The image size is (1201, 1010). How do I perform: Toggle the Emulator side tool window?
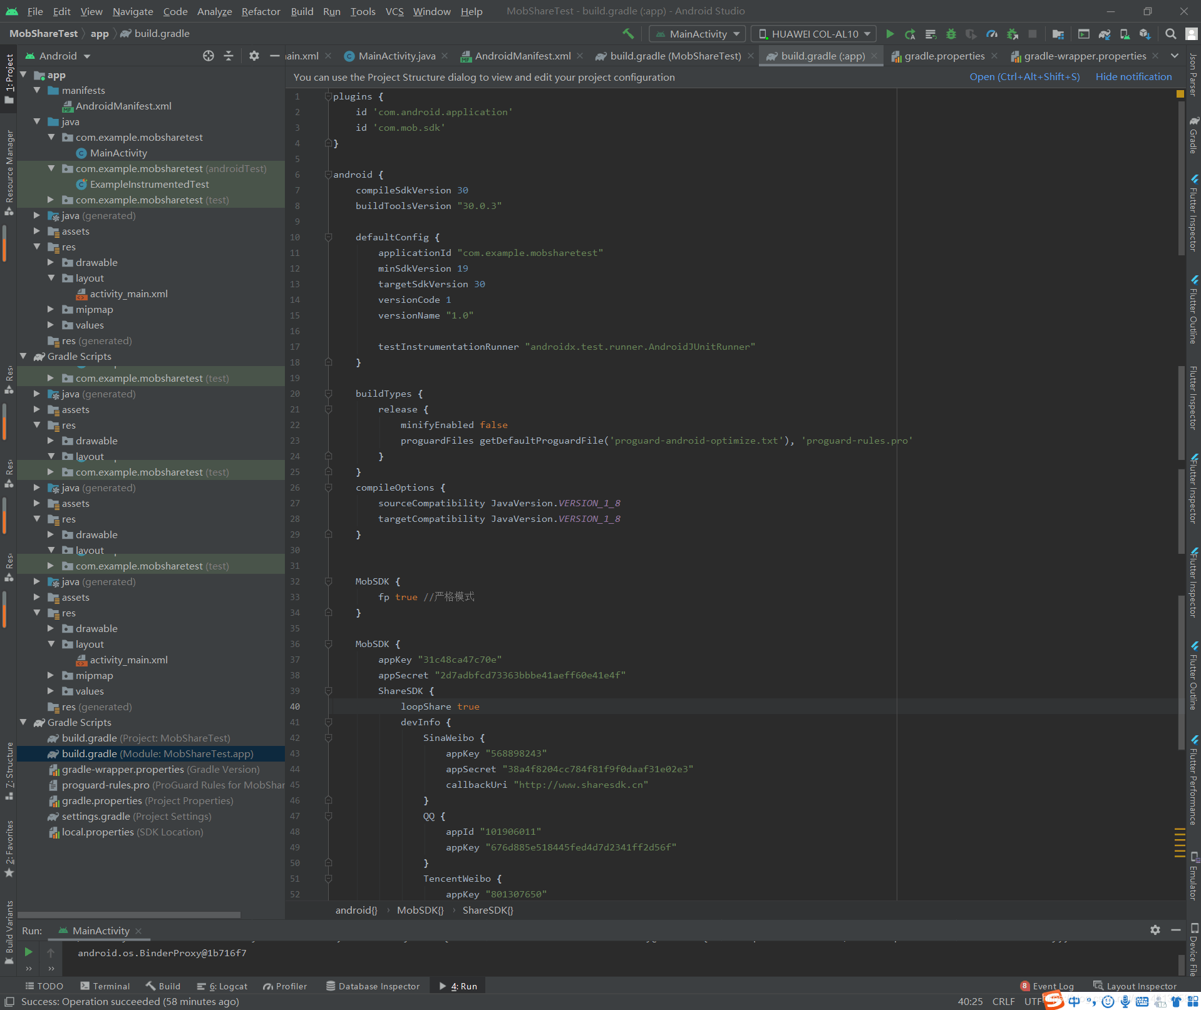(x=1193, y=876)
